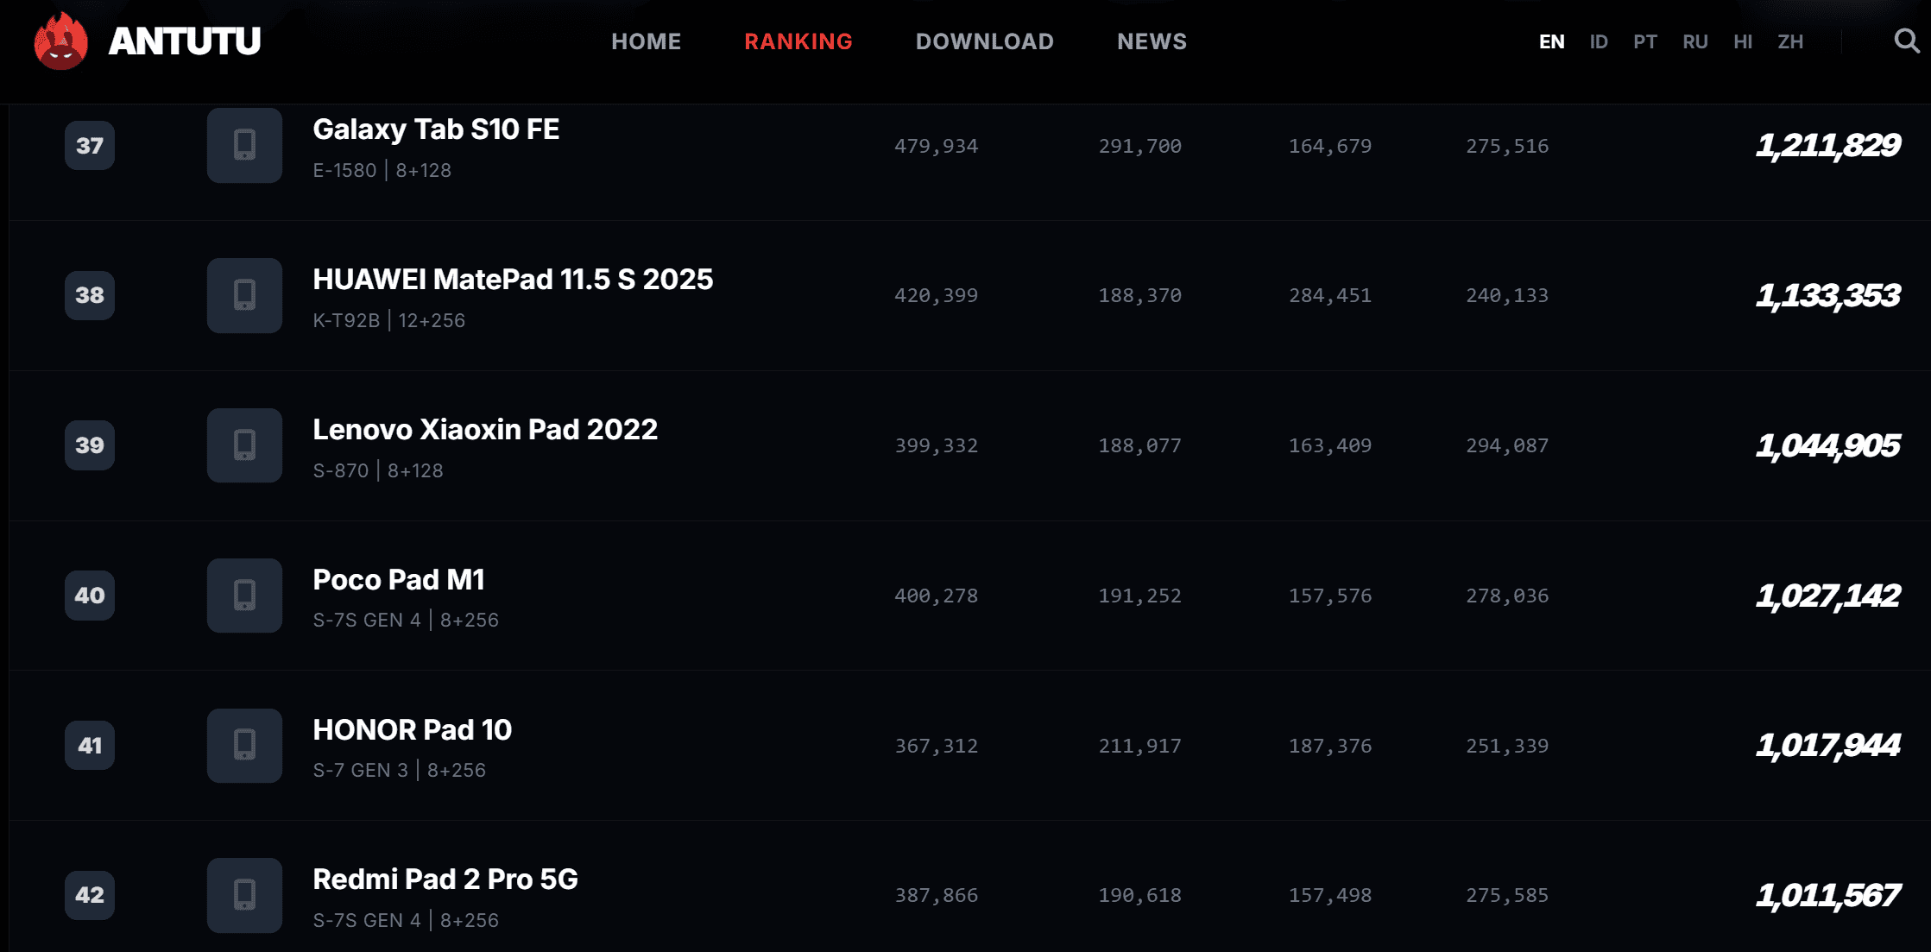1931x952 pixels.
Task: Select the Lenovo Xiaoxin Pad 2022 name
Action: pos(485,430)
